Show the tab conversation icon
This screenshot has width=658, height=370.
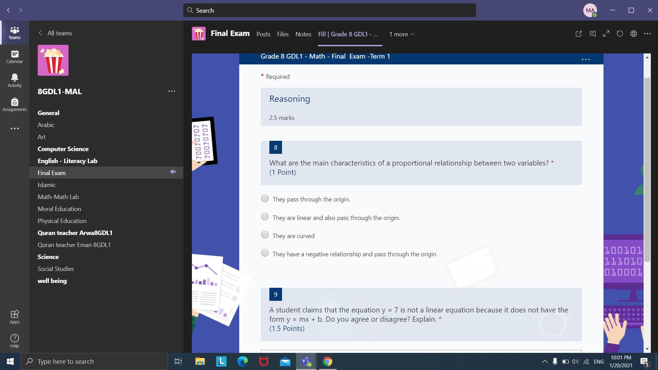pyautogui.click(x=593, y=34)
